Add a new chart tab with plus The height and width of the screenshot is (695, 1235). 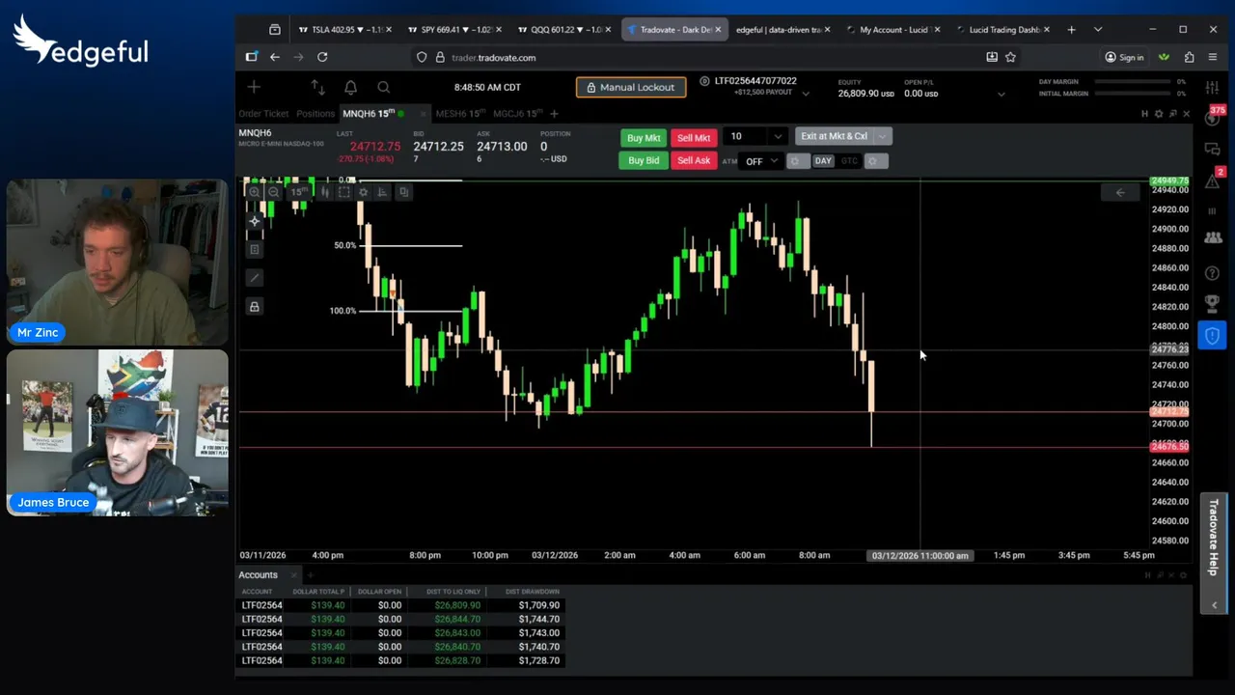pos(554,114)
